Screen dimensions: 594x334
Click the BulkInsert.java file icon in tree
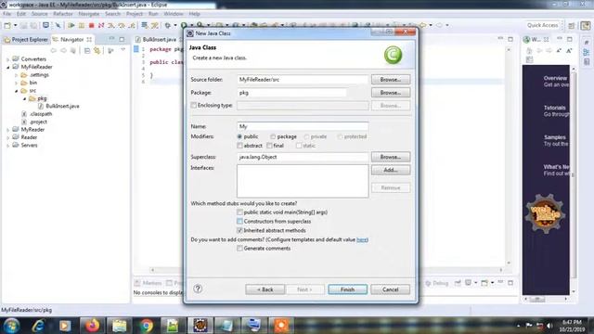tap(41, 106)
